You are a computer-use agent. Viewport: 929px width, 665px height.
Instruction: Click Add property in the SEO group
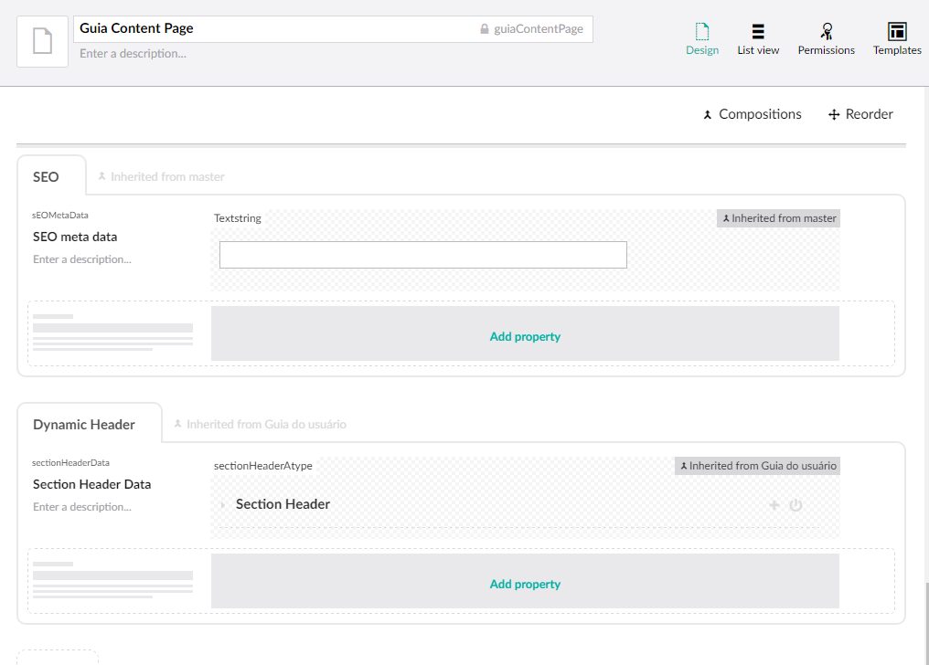(525, 336)
